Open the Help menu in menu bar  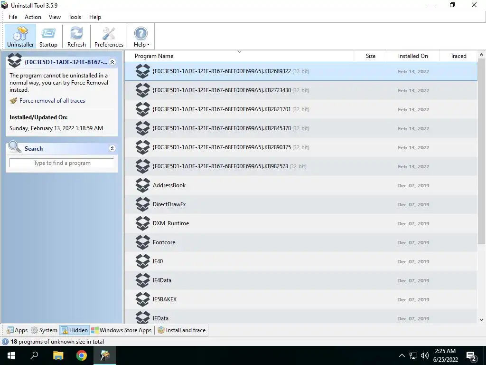(95, 17)
